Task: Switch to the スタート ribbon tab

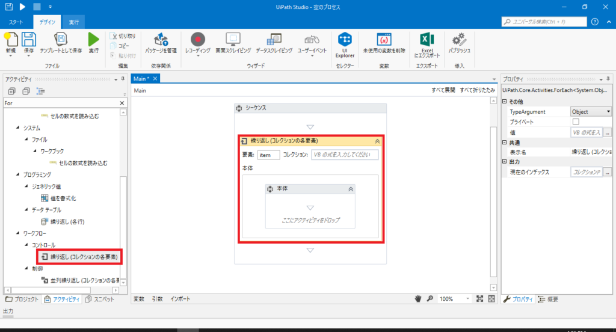Action: tap(16, 22)
